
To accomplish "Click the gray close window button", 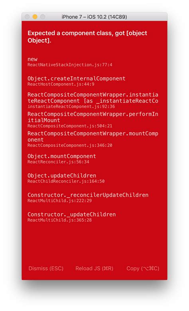I will [x=27, y=17].
